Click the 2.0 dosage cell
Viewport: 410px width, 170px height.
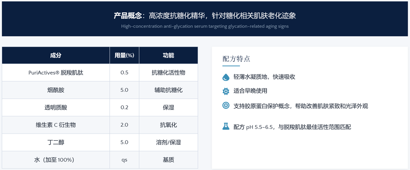click(x=124, y=125)
